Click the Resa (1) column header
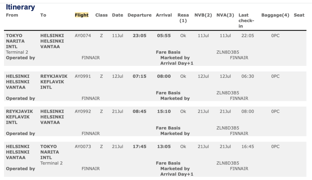This screenshot has height=180, width=312. pyautogui.click(x=183, y=18)
